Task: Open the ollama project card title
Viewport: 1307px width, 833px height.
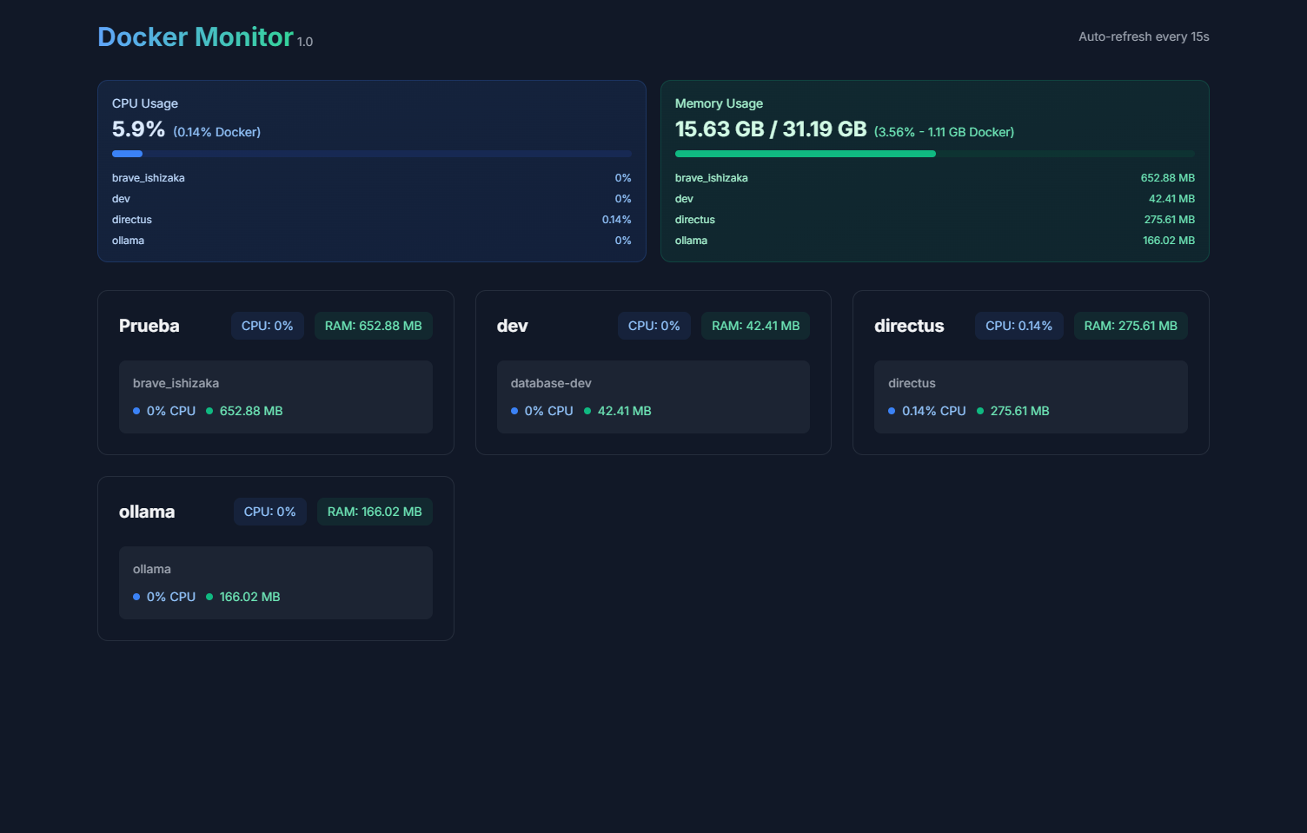Action: point(147,512)
